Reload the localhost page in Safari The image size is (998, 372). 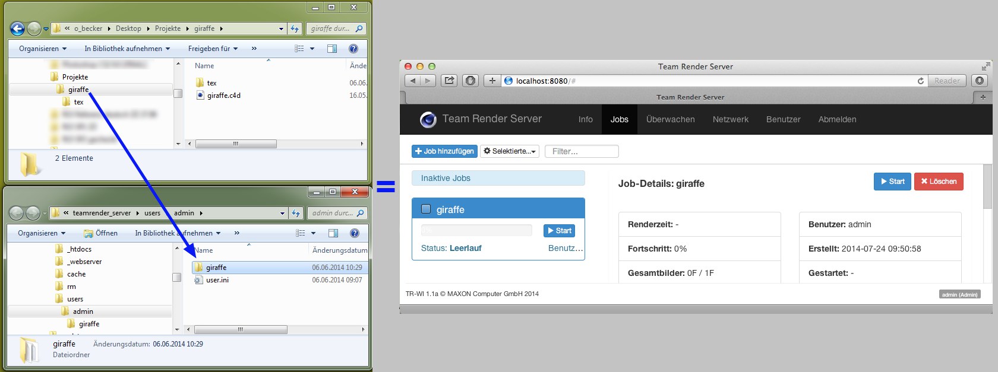tap(920, 81)
